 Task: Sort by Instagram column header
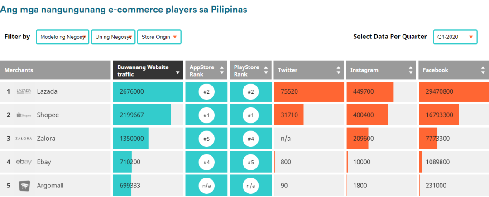point(381,70)
